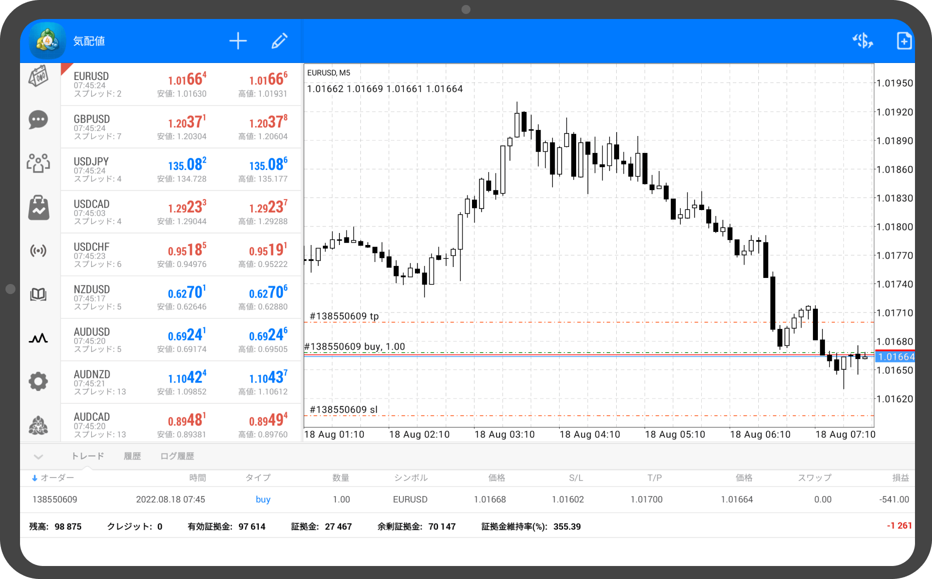This screenshot has width=932, height=579.
Task: Select the トレード tab
Action: 88,456
